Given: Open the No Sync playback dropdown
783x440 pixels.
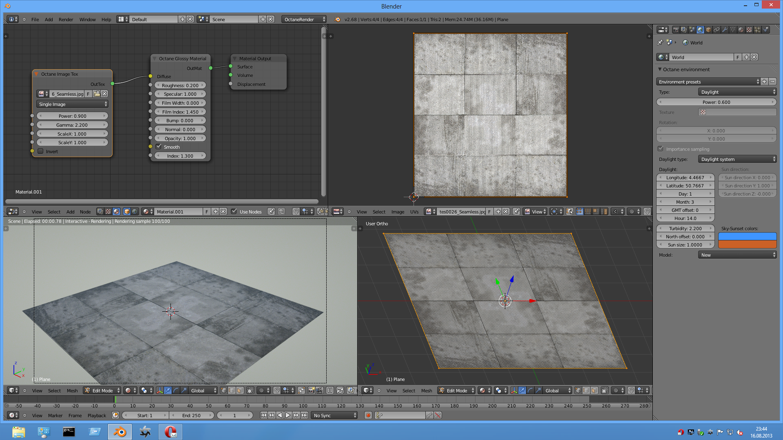Looking at the screenshot, I should tap(334, 415).
